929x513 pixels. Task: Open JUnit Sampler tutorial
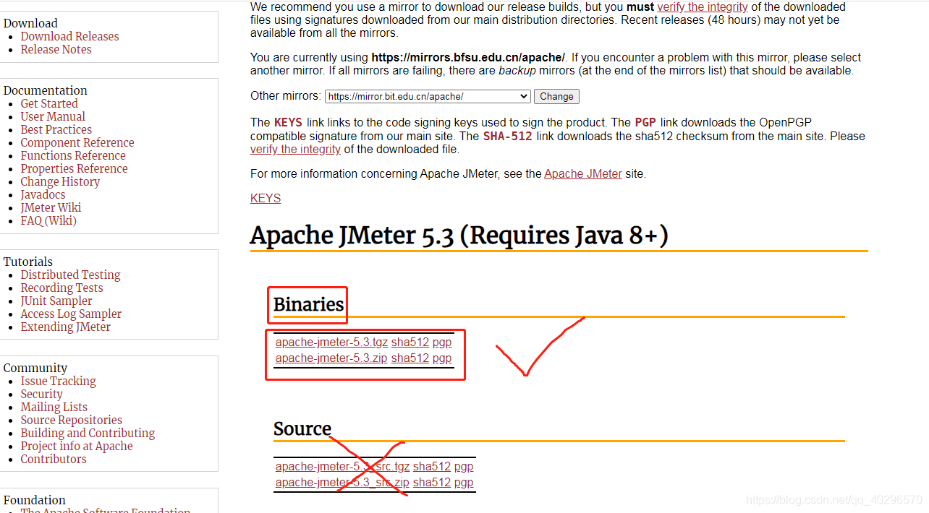[56, 301]
